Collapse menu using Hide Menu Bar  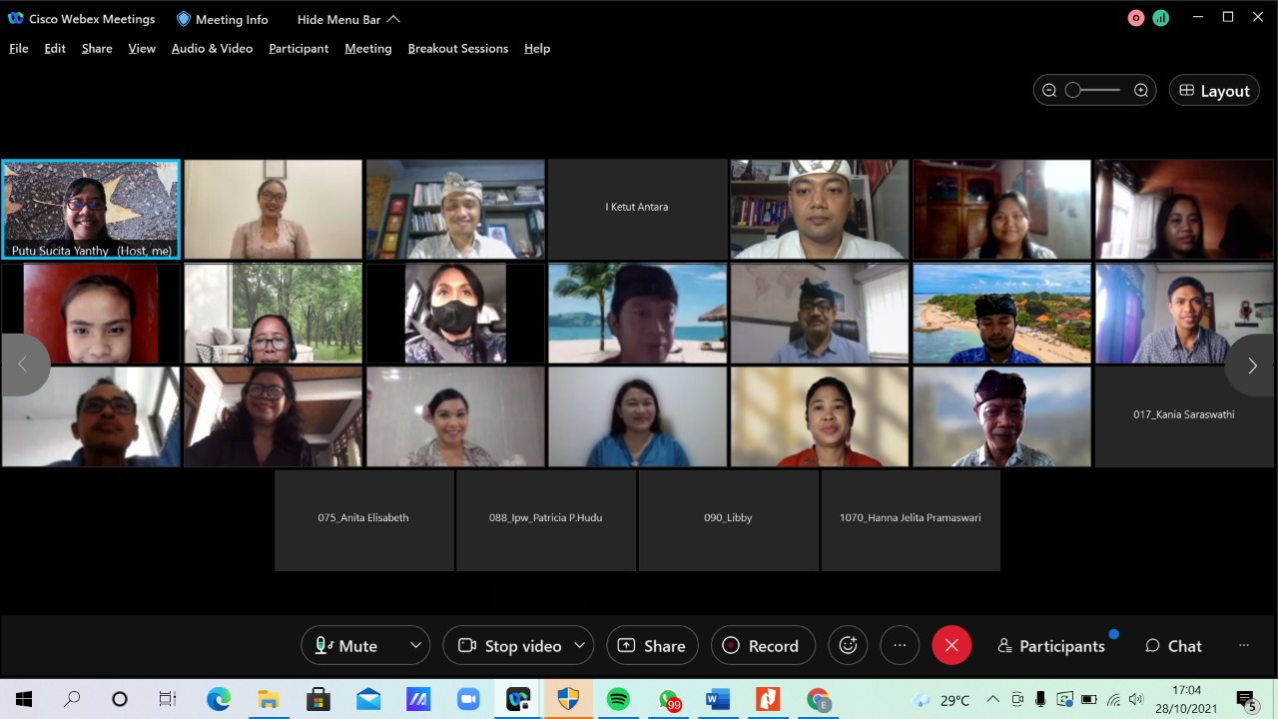click(x=348, y=19)
